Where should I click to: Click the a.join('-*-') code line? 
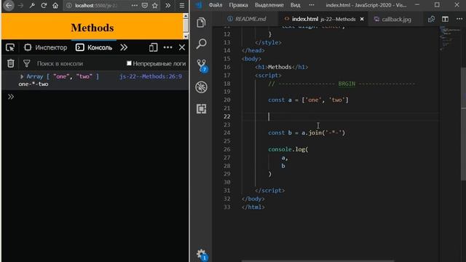(x=307, y=132)
